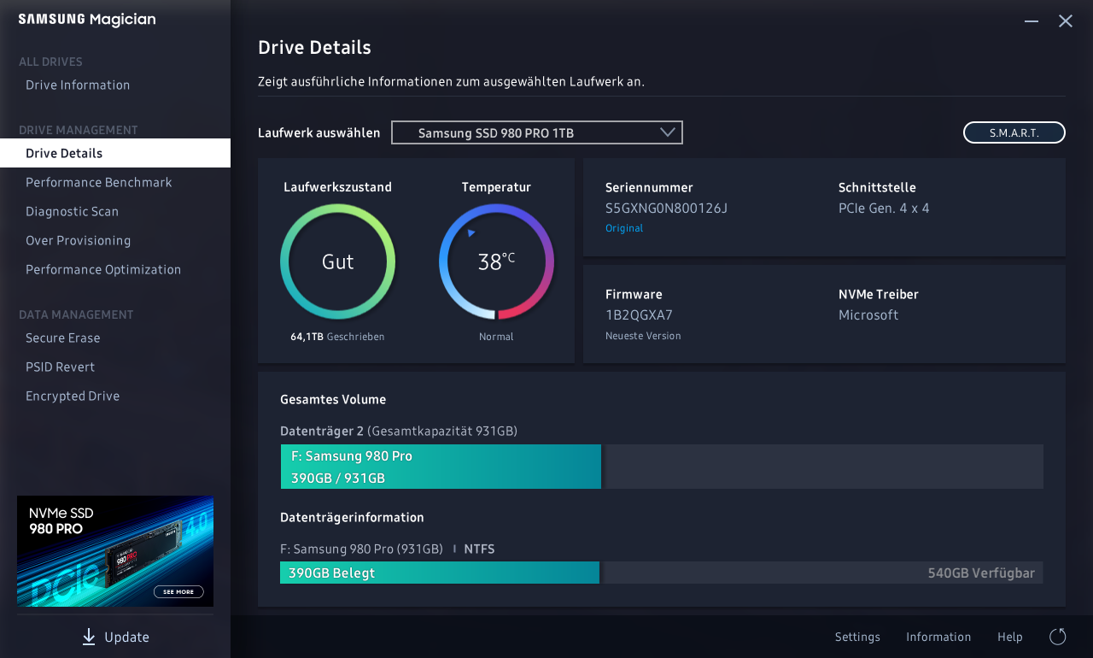
Task: Click the Microsoft NVMe driver value
Action: point(868,314)
